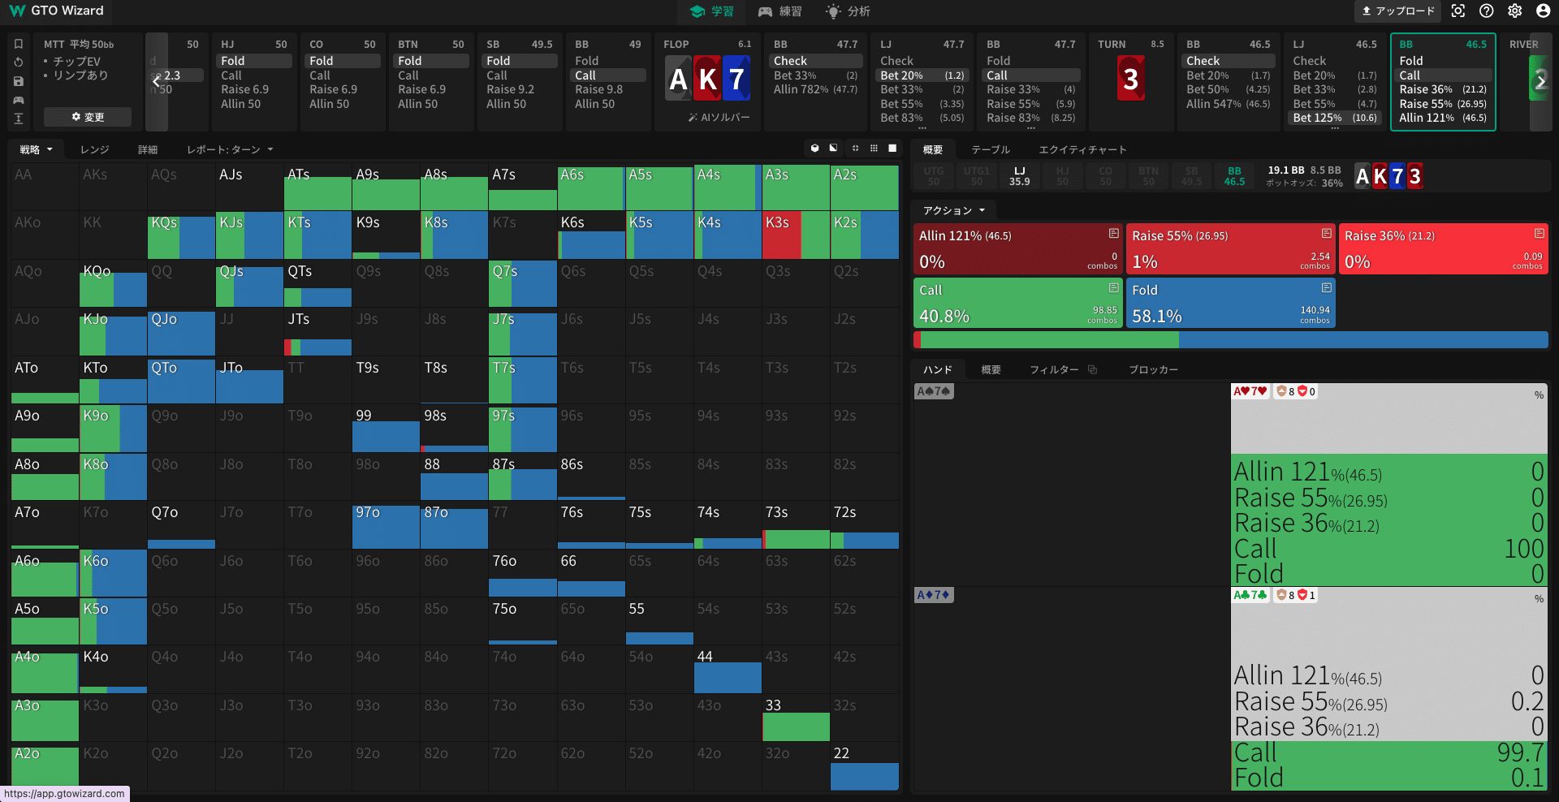Click the gamepad practice icon in left sidebar

[19, 100]
